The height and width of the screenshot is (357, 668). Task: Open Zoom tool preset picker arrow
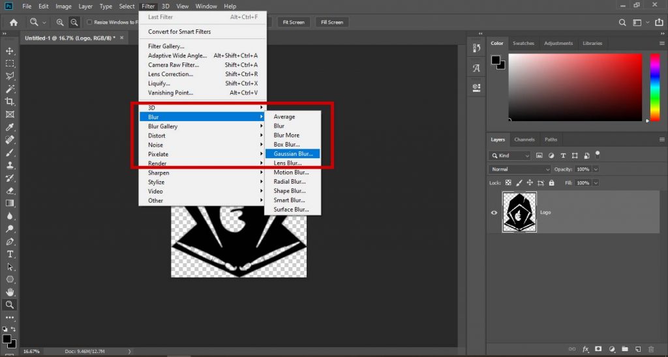click(x=44, y=23)
